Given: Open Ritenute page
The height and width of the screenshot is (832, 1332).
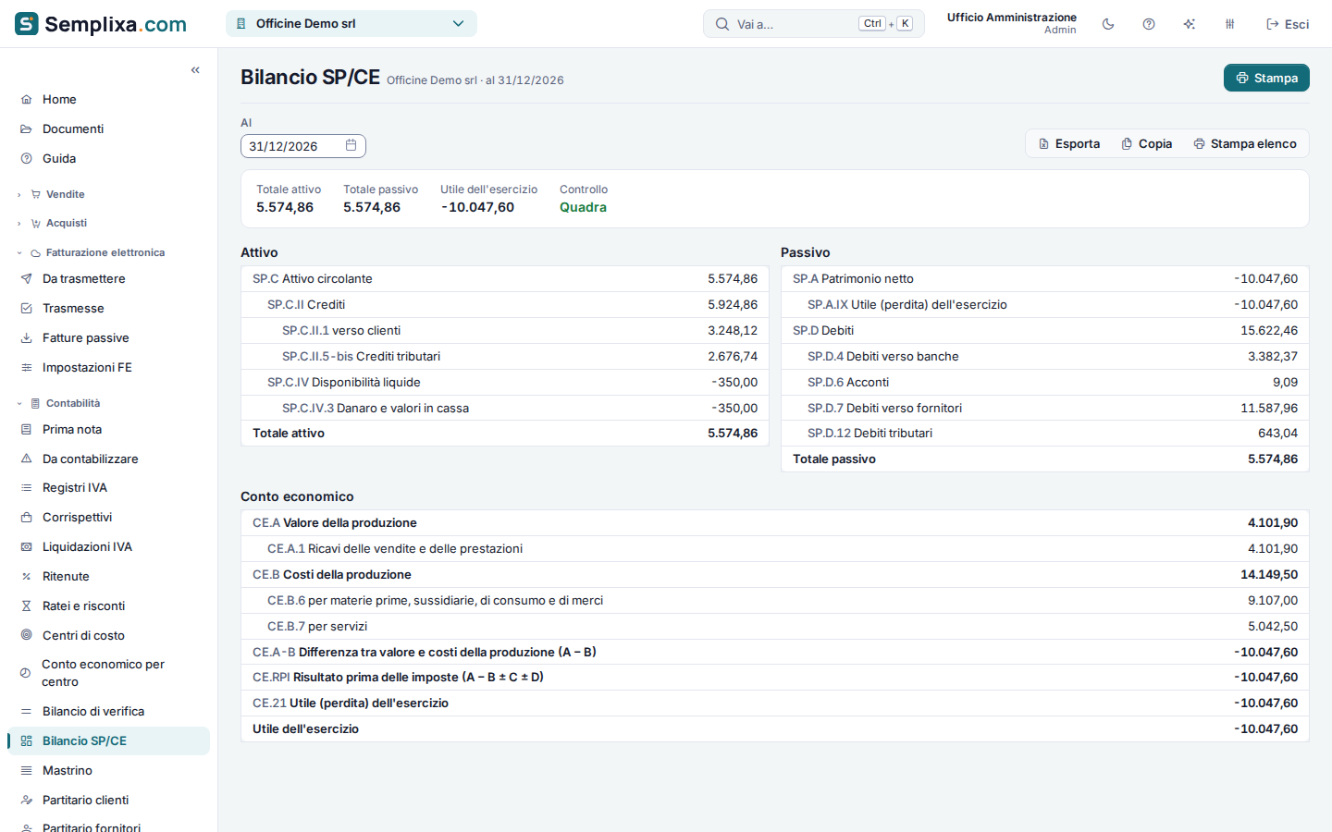Looking at the screenshot, I should pos(108,576).
